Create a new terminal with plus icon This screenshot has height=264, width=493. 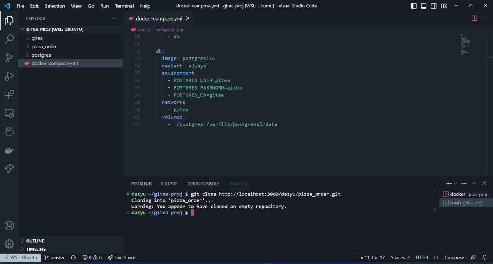pos(449,184)
